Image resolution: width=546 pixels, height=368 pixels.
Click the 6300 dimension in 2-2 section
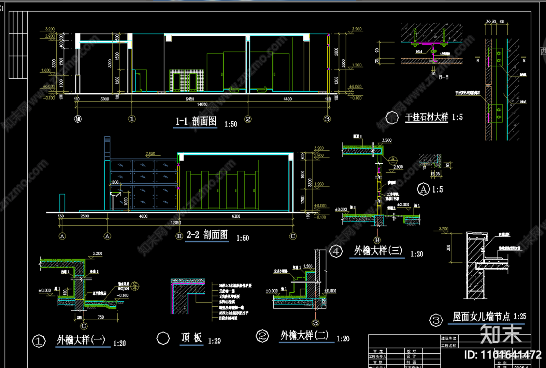coord(236,216)
